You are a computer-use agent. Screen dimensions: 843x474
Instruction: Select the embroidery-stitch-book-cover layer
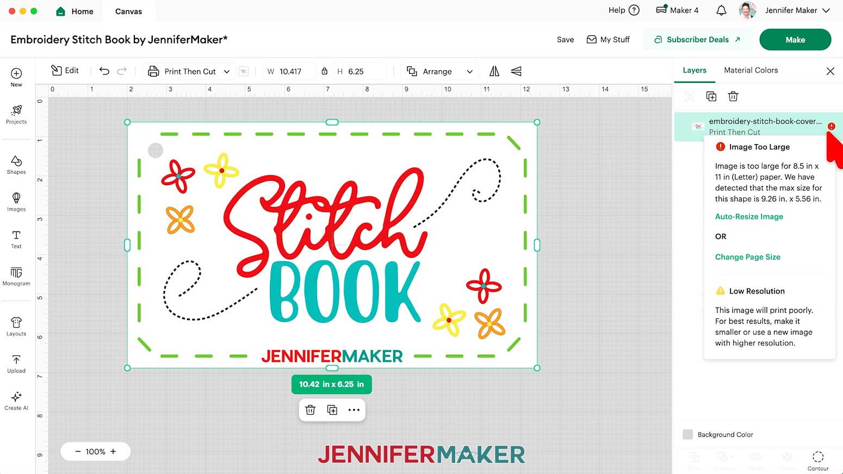(x=759, y=126)
